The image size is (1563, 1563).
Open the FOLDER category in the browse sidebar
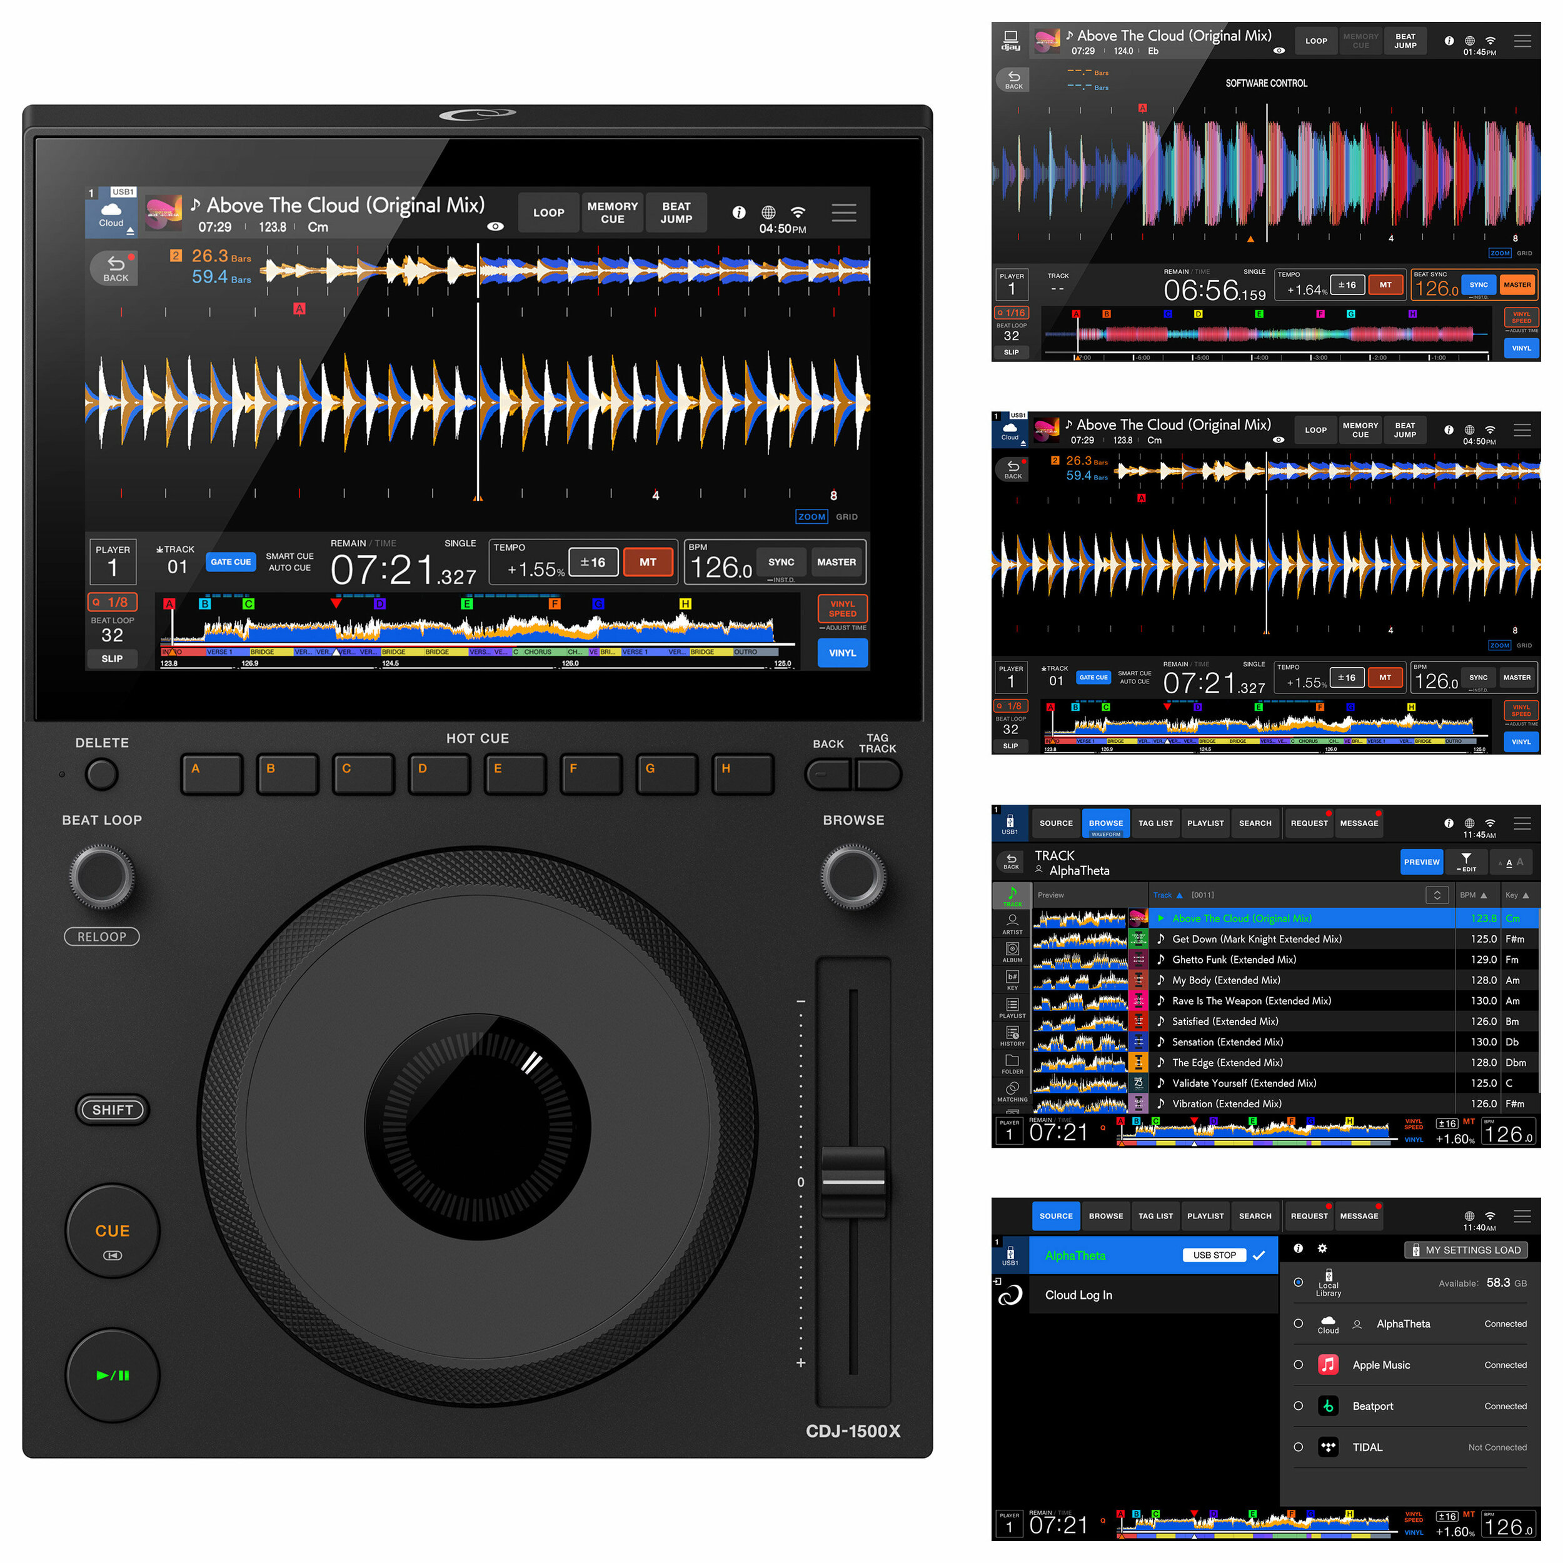pyautogui.click(x=1012, y=1064)
